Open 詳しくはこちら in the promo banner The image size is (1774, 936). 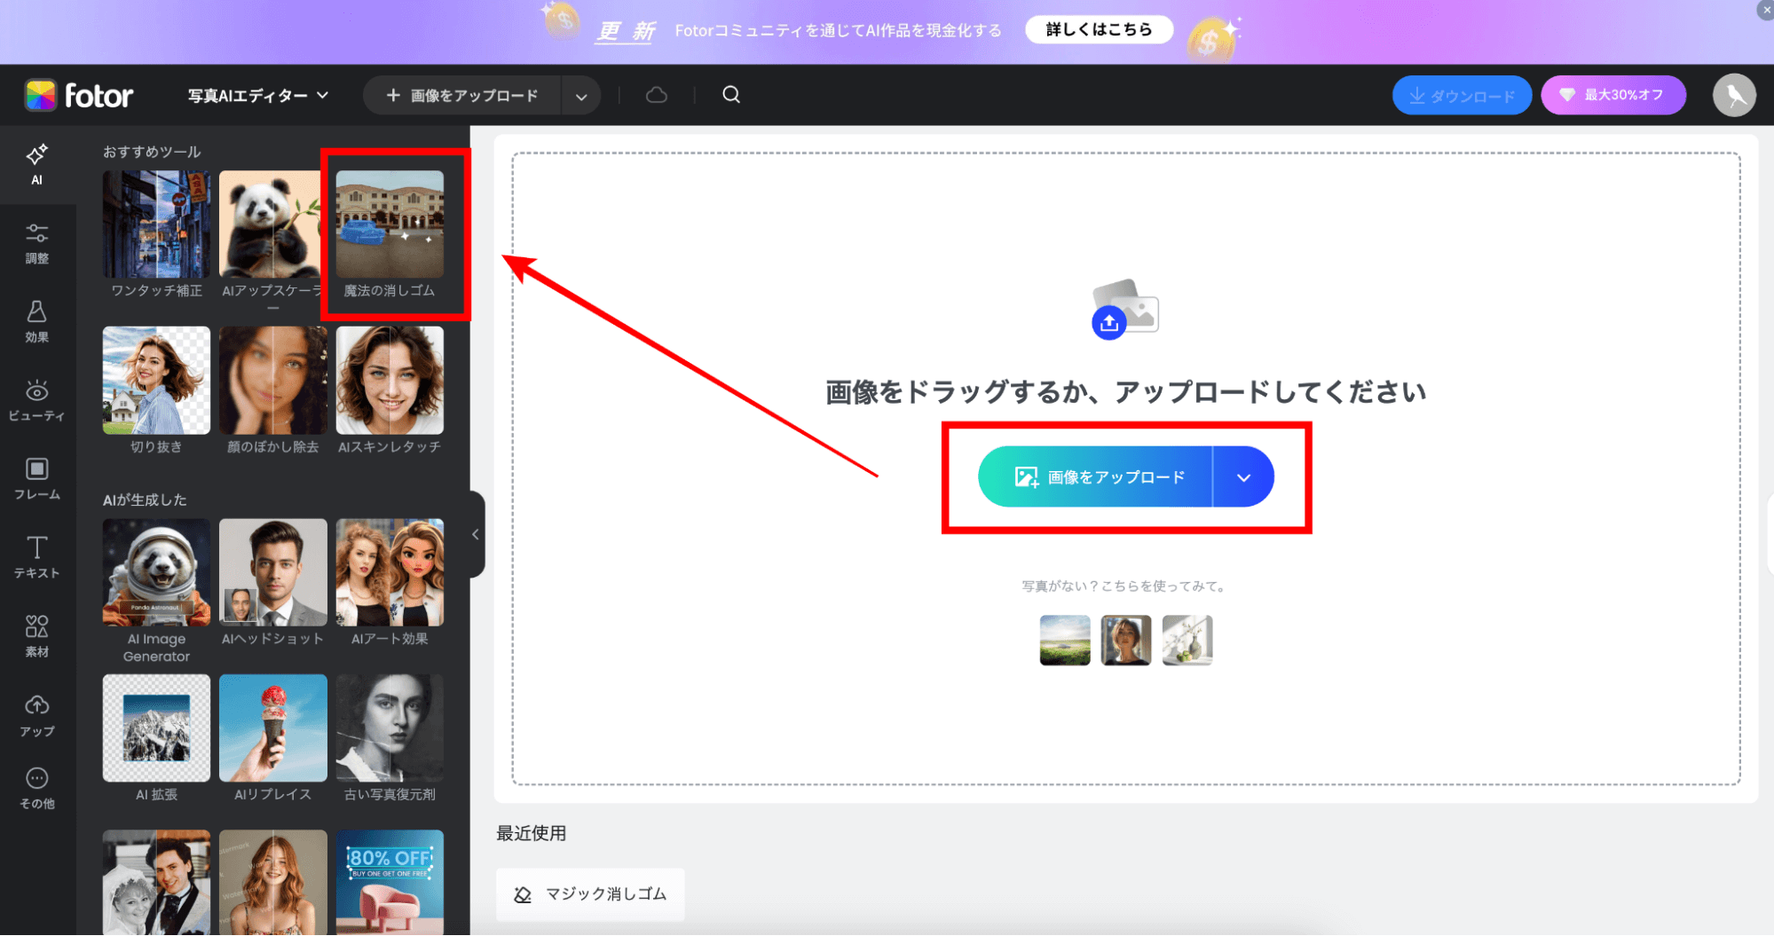[1099, 28]
